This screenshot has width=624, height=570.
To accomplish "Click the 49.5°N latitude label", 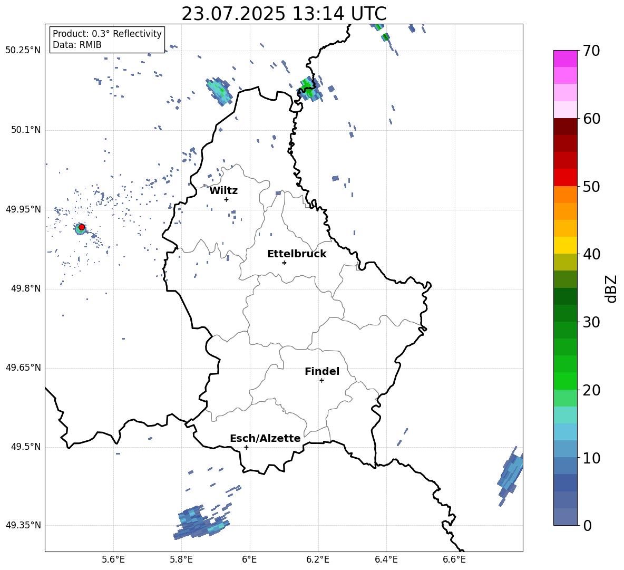I will coord(26,447).
